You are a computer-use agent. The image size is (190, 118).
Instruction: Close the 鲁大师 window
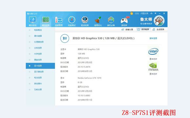tap(164, 13)
